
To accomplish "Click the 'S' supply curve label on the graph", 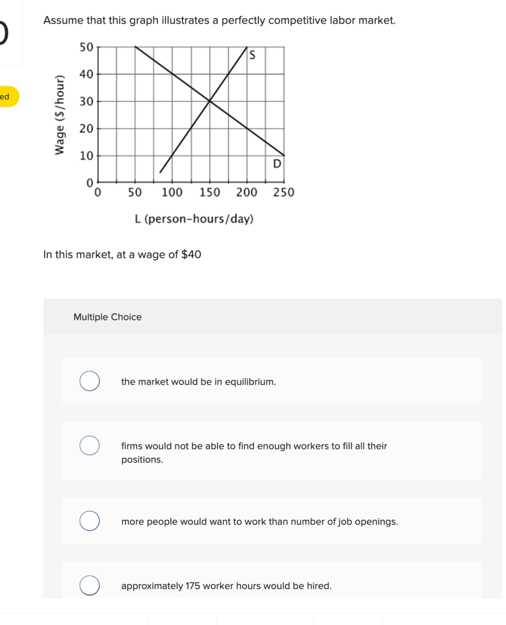I will (252, 54).
